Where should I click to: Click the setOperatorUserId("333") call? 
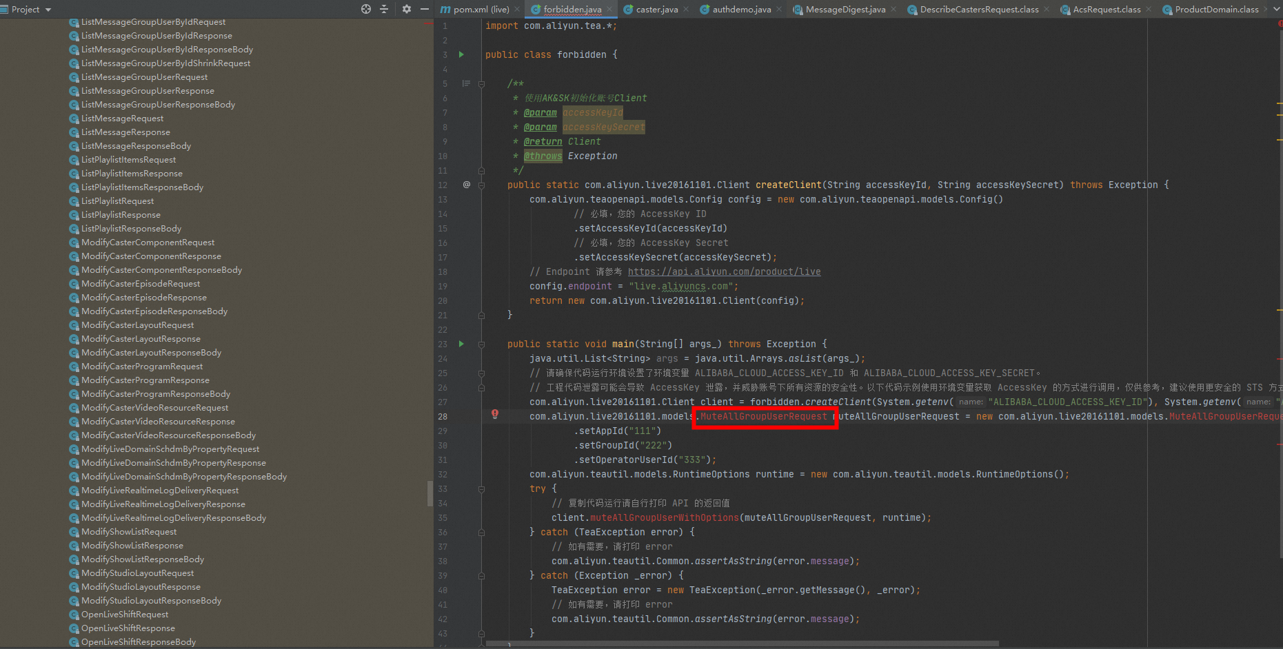645,460
